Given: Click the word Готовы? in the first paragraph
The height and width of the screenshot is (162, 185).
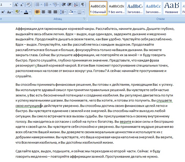Looking at the screenshot, I should (x=100, y=71).
